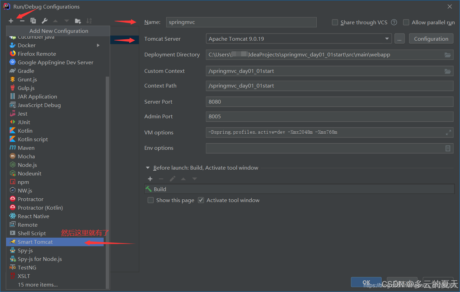The image size is (460, 292).
Task: Click Create New Folder icon in toolbar
Action: pyautogui.click(x=78, y=21)
